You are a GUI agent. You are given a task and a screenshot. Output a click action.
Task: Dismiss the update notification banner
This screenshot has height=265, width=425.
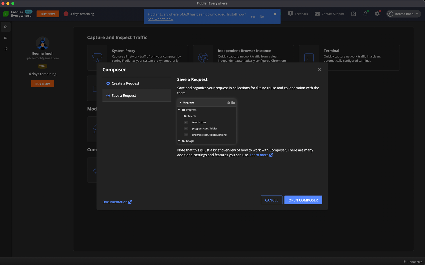point(275,14)
